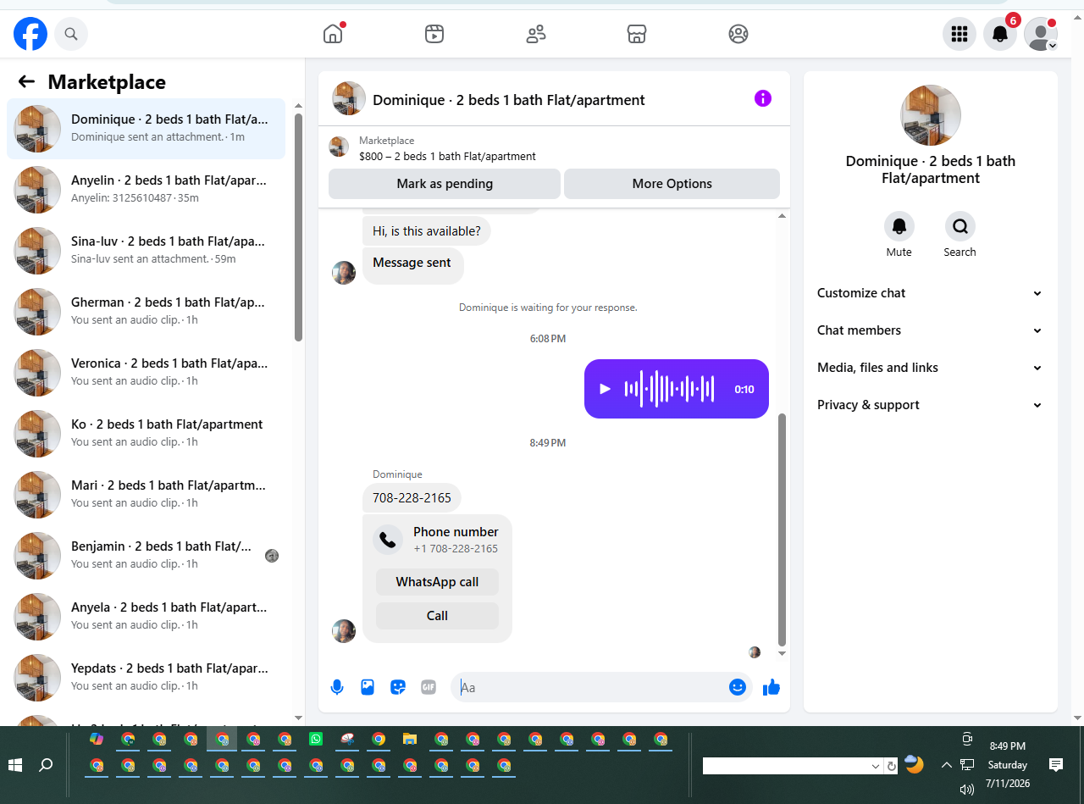This screenshot has height=804, width=1084.
Task: Open the Ko conversation
Action: 146,434
